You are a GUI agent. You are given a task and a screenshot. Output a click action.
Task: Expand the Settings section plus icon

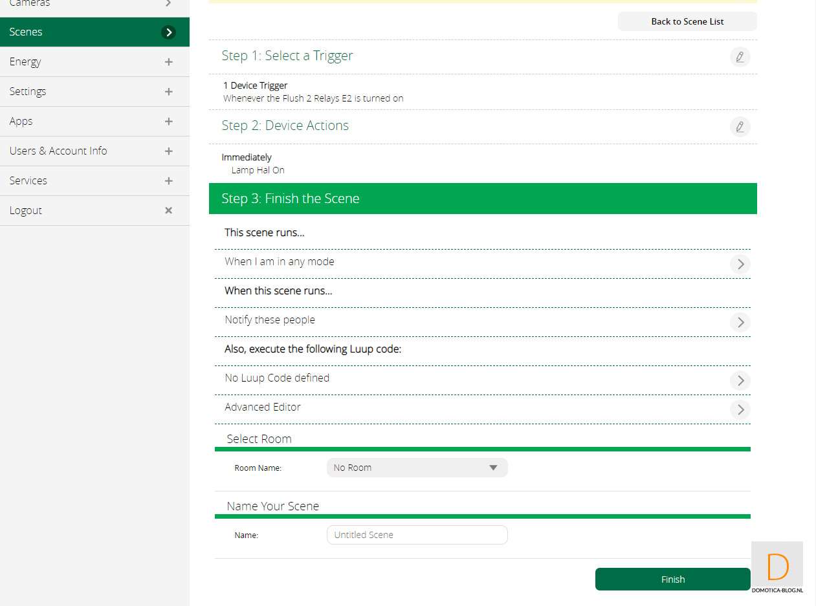tap(168, 92)
